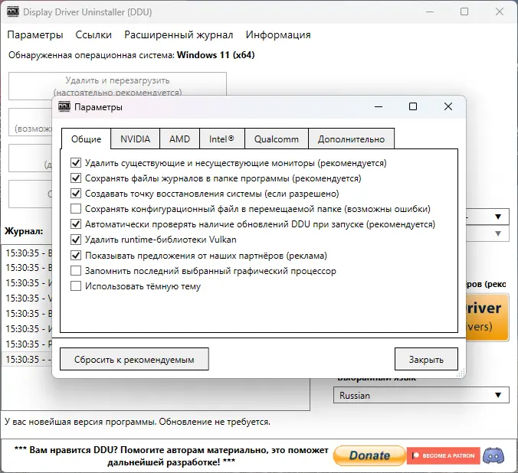Open the Расширенный журнал menu

(179, 34)
